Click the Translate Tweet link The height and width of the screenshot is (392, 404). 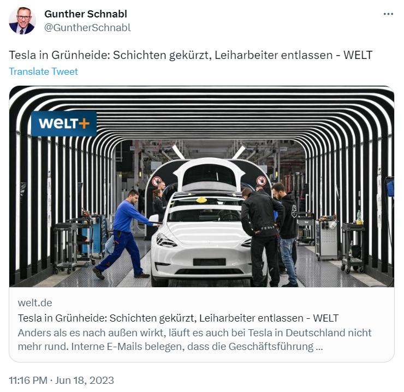coord(43,72)
